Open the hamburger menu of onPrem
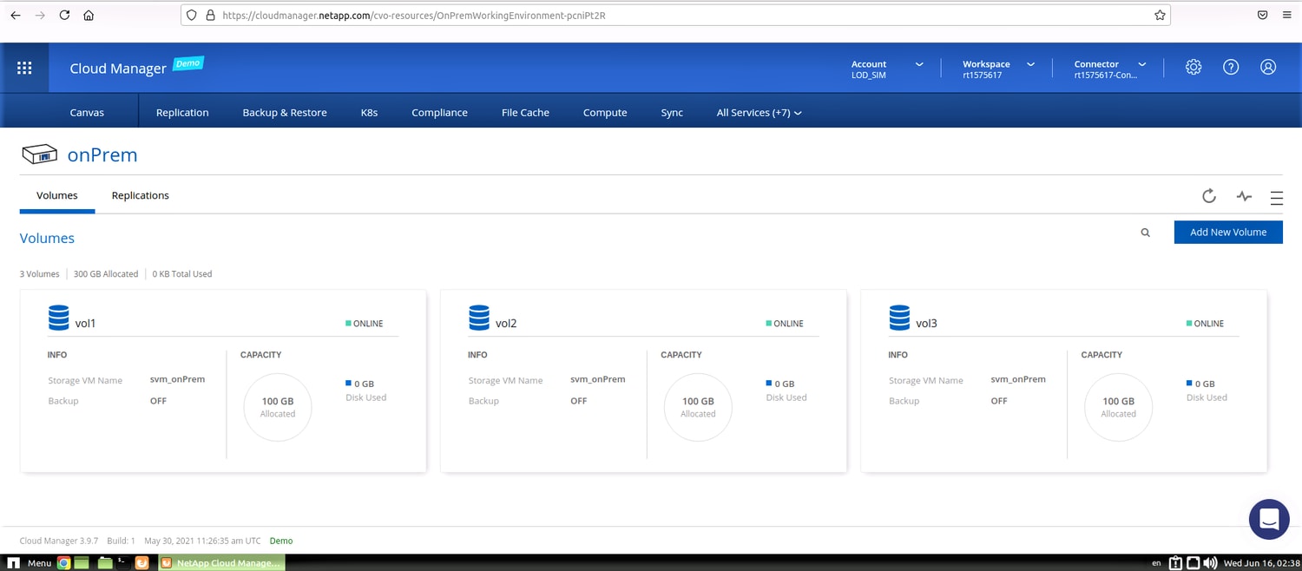The image size is (1302, 571). 1276,198
